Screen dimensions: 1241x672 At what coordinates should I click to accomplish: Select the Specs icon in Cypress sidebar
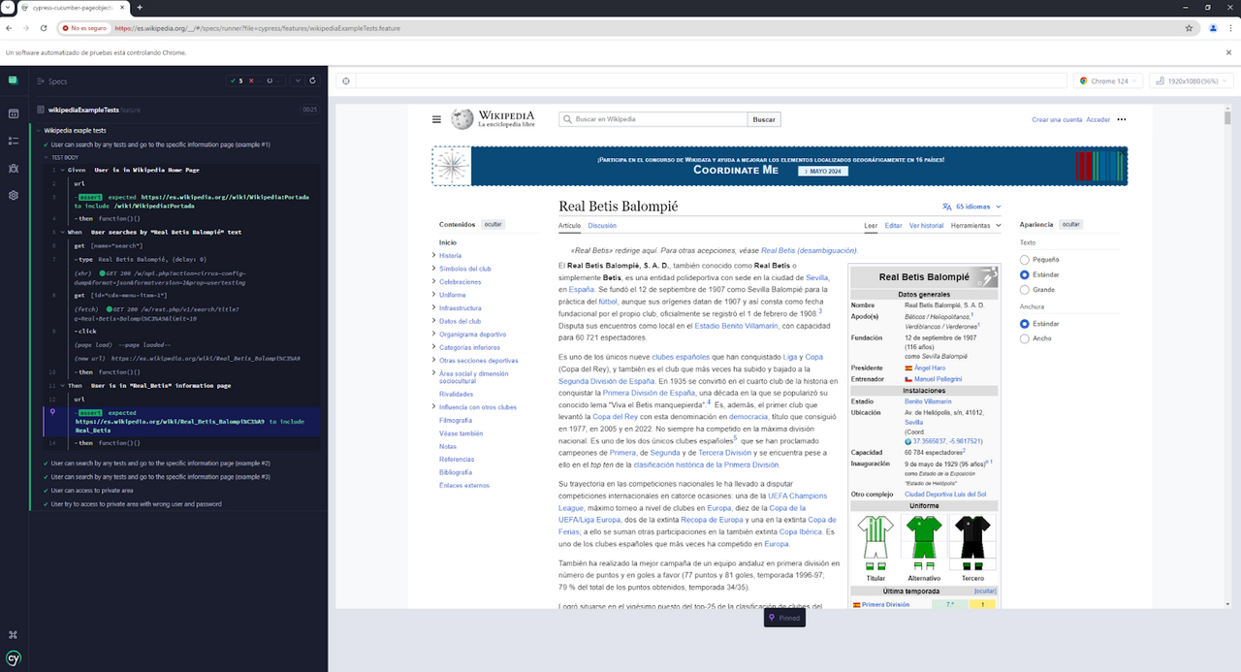14,112
